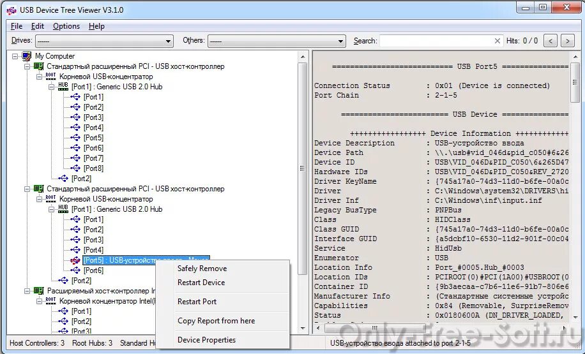Select [Port3] under second Generic hub
The width and height of the screenshot is (585, 354).
[x=93, y=240]
